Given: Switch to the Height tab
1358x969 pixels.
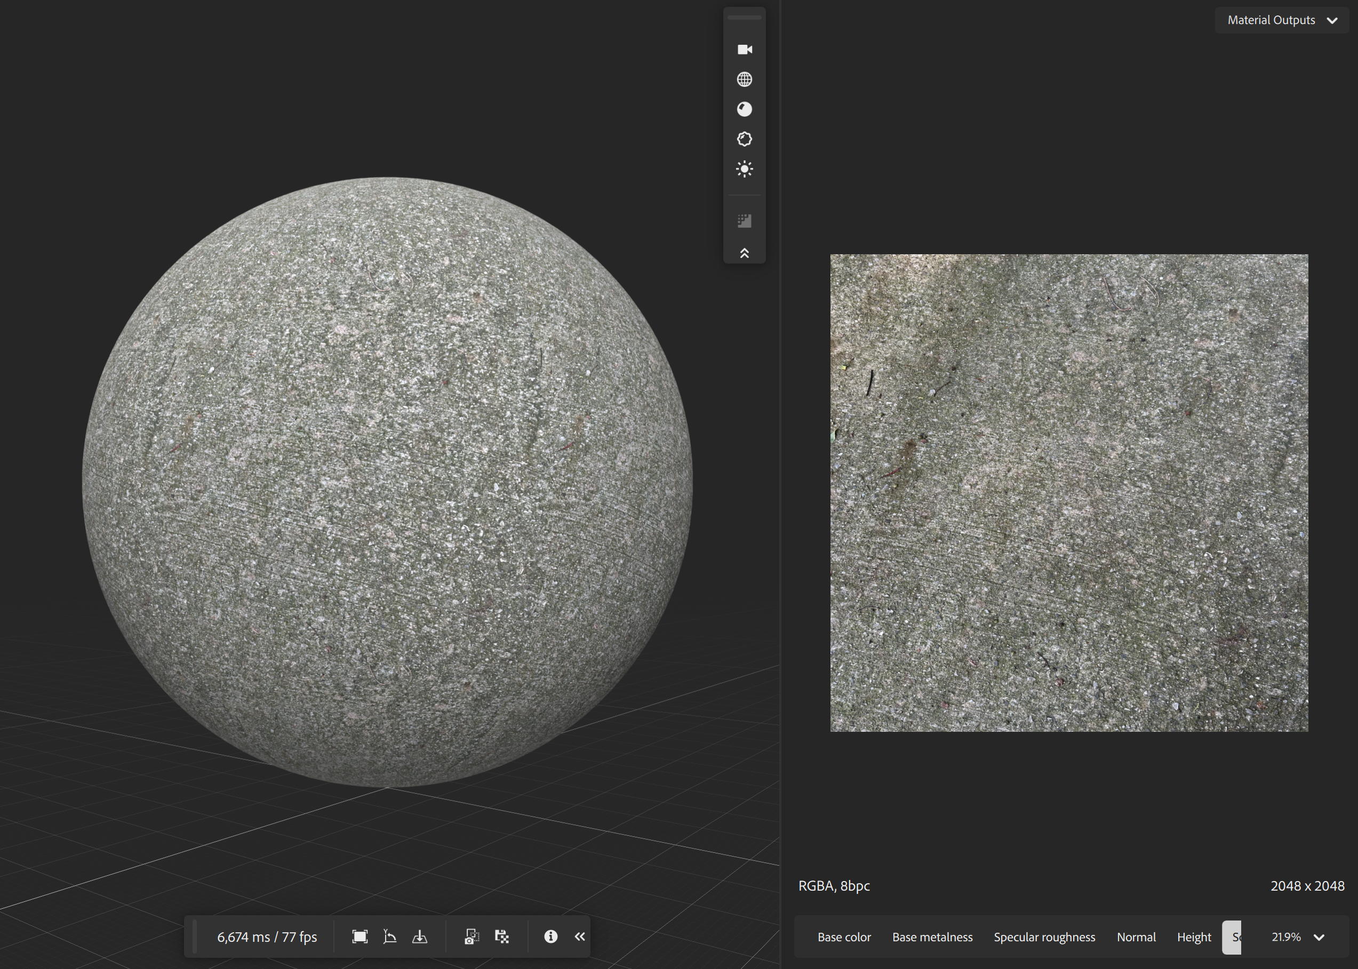Looking at the screenshot, I should (x=1194, y=937).
